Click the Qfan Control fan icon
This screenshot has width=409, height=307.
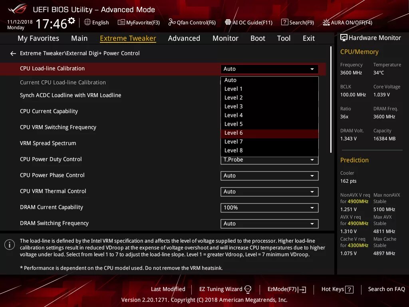point(172,22)
